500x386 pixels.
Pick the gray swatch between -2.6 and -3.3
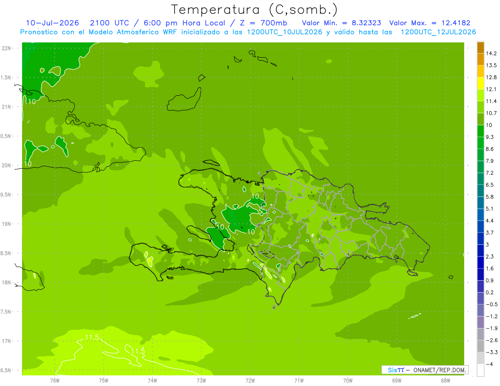click(480, 346)
